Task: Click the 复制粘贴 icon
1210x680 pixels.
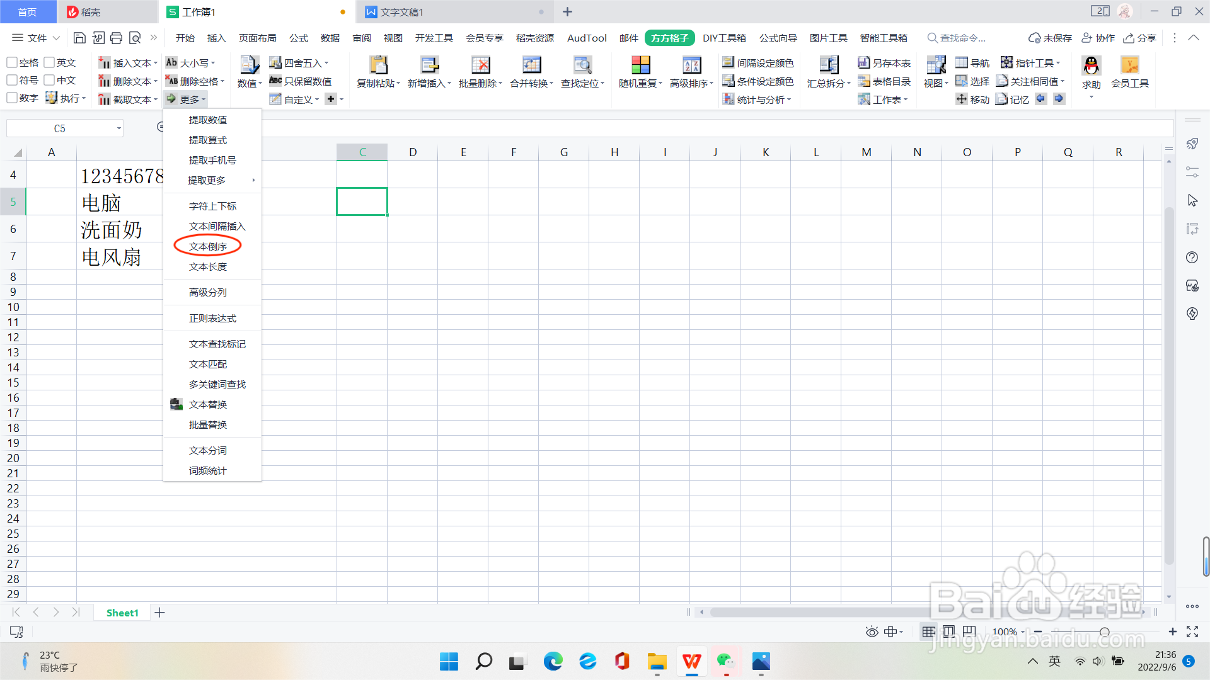Action: 378,65
